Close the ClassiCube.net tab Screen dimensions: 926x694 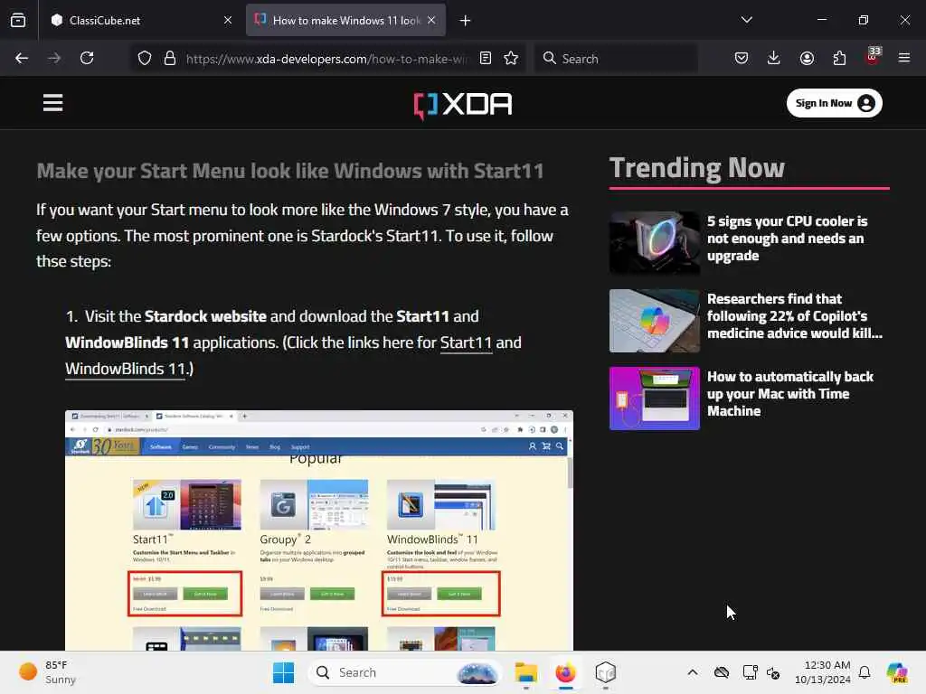(x=228, y=20)
